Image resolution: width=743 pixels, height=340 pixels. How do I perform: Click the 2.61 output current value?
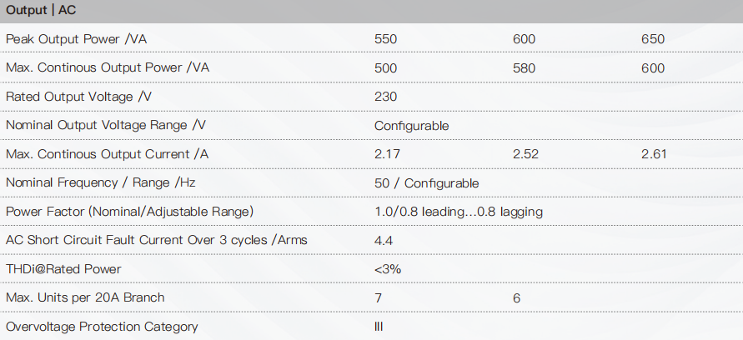[x=654, y=154]
